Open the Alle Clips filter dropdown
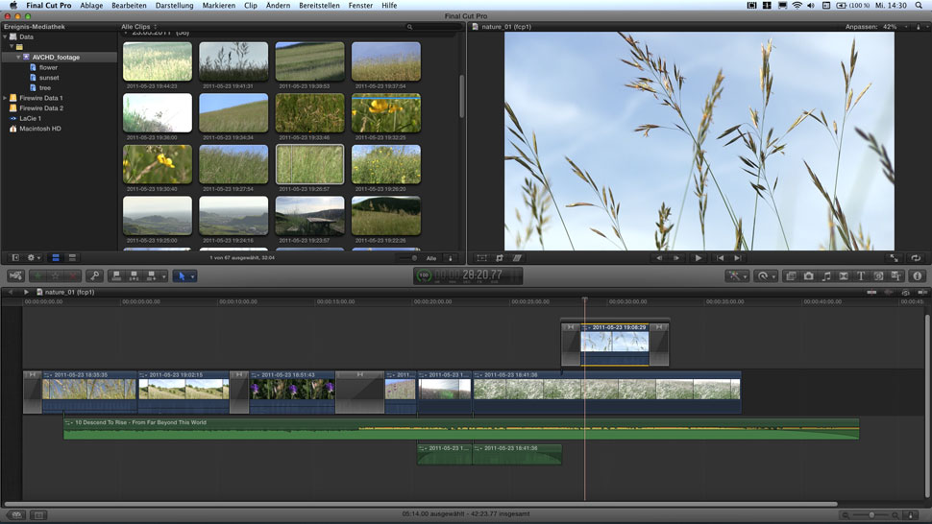This screenshot has width=932, height=524. tap(140, 27)
